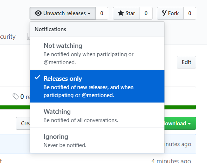Open the watchers count next to Unwatch
This screenshot has height=163, width=207.
pyautogui.click(x=102, y=13)
